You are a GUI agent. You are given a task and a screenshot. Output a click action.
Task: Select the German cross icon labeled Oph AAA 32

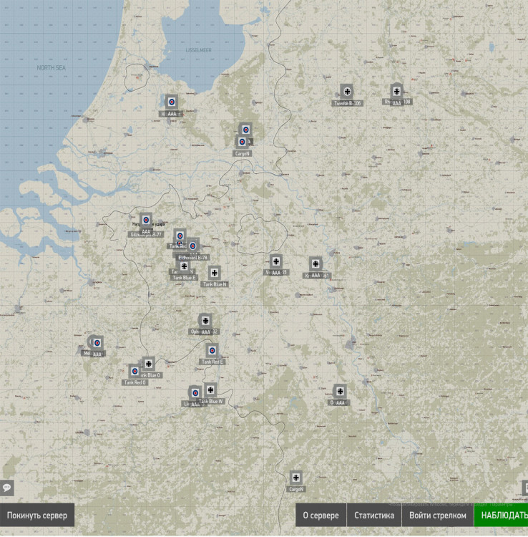click(x=205, y=321)
